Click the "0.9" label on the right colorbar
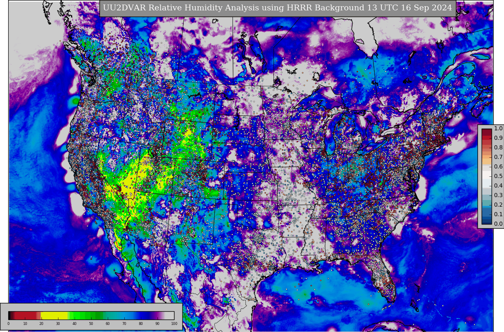Image resolution: width=504 pixels, height=332 pixels. [x=498, y=138]
